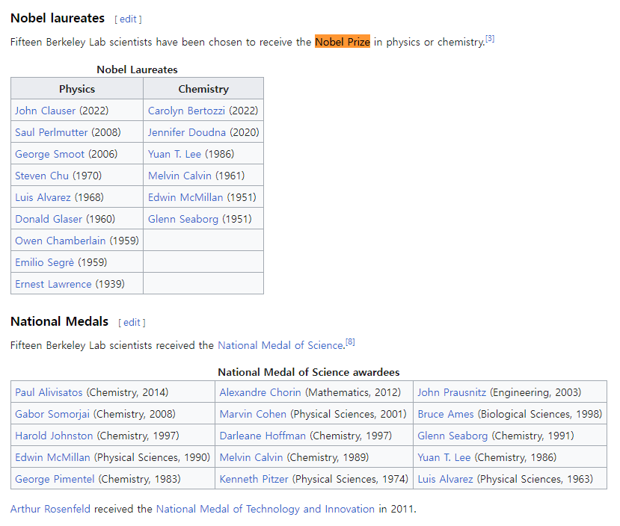Open Yuan T. Lee (1986) Nobel chemistry link

(174, 154)
